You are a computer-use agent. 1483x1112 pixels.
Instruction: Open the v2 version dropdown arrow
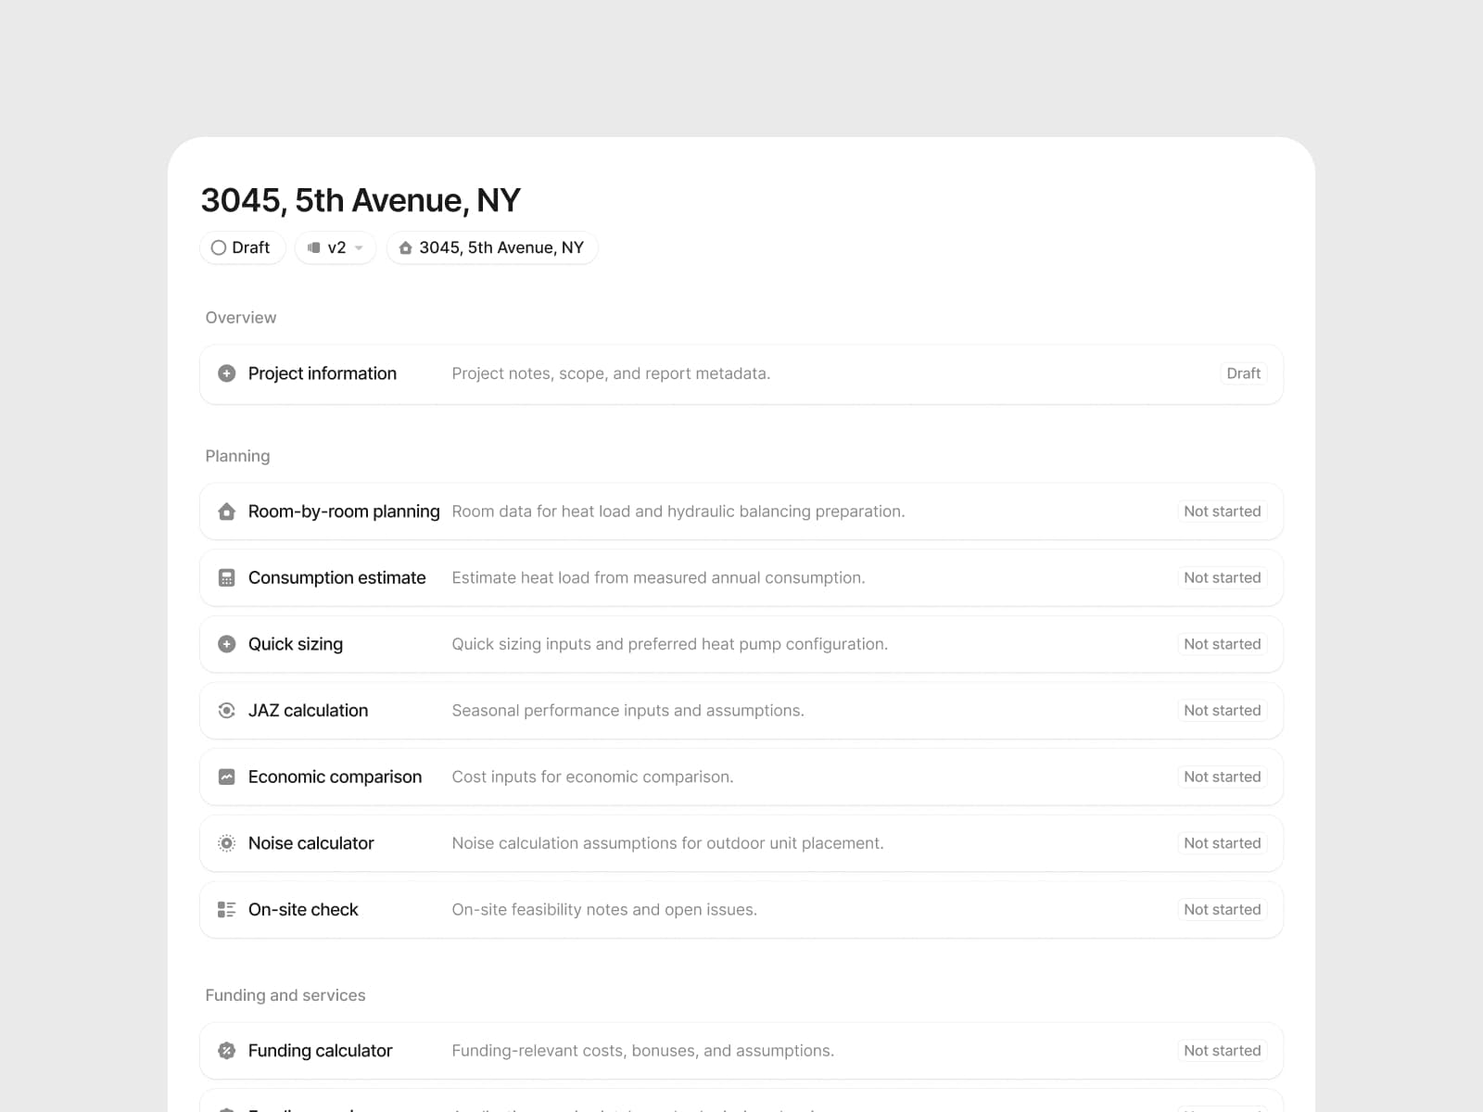tap(359, 248)
